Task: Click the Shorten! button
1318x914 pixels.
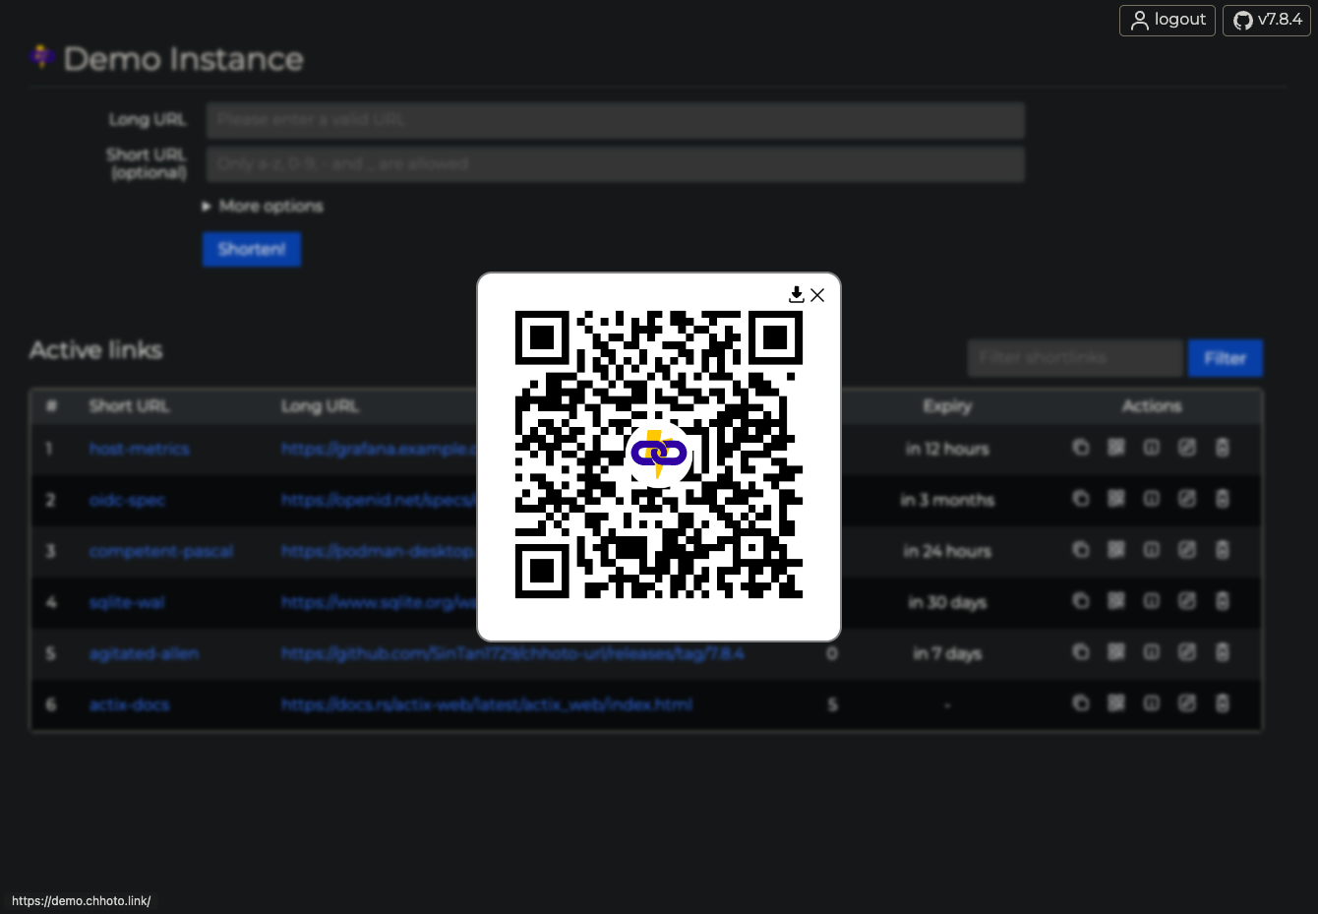Action: click(252, 249)
